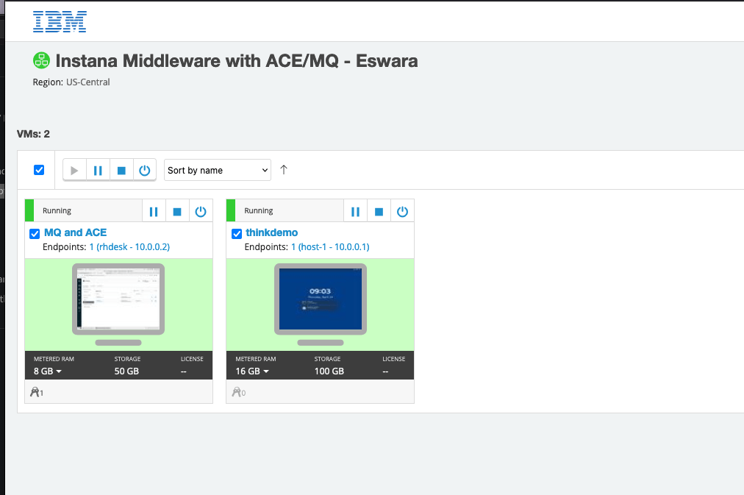Expand the 8 GB metered RAM dropdown

48,371
